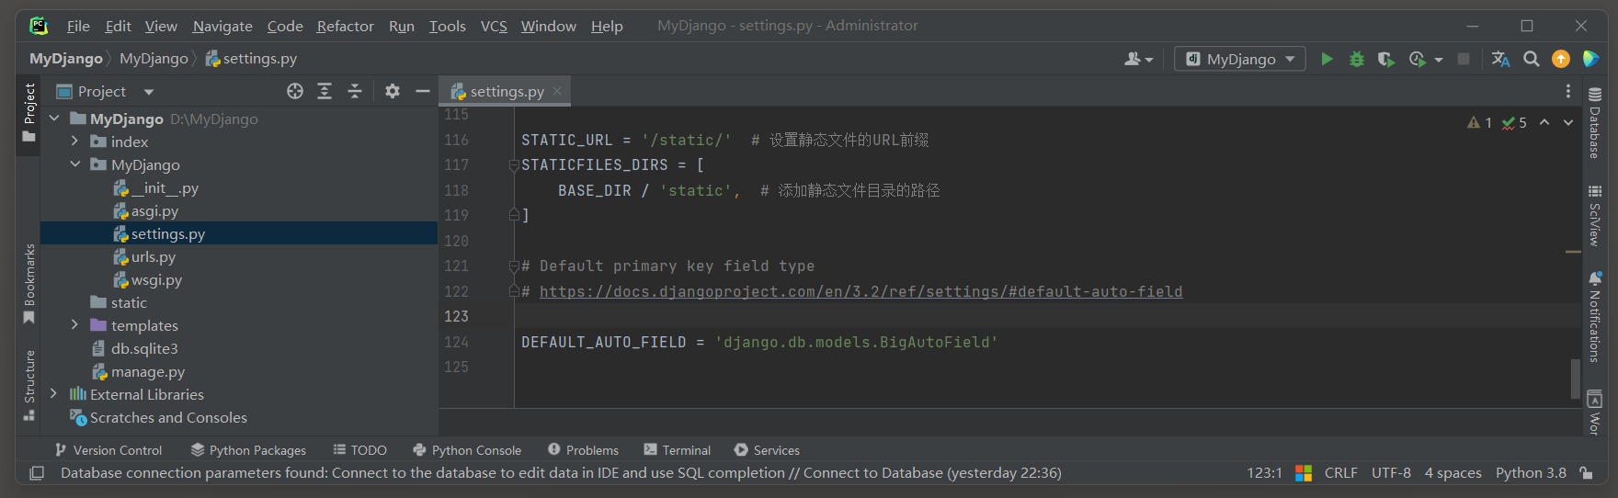Screen dimensions: 1618x498
Task: Expand the index folder
Action: pyautogui.click(x=75, y=141)
